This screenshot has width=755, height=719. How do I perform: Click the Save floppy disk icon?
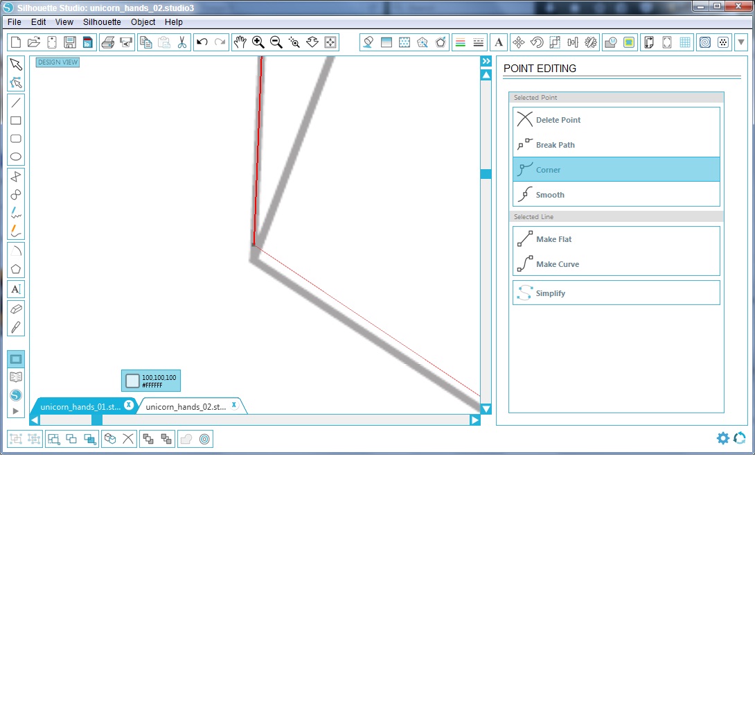70,42
